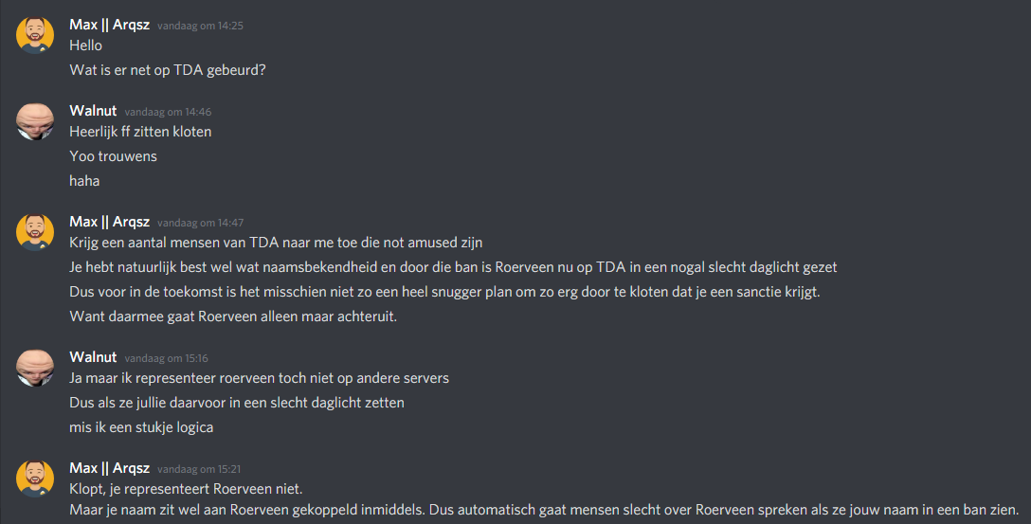
Task: Select the "vandaag om 14:47" timestamp
Action: coord(200,223)
